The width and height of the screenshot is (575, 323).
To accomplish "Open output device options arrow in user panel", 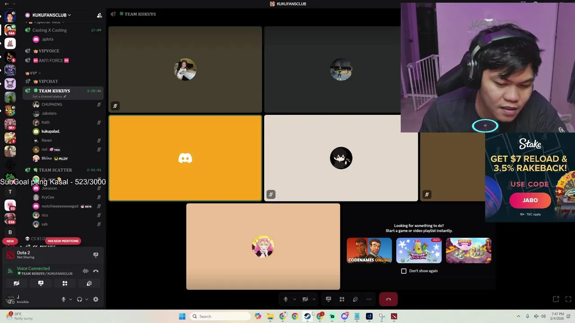I will (x=86, y=299).
